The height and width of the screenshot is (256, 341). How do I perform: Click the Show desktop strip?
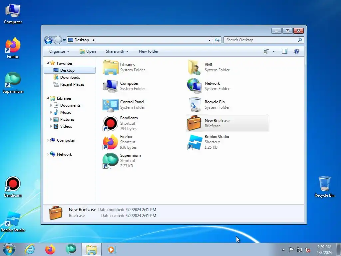point(339,249)
